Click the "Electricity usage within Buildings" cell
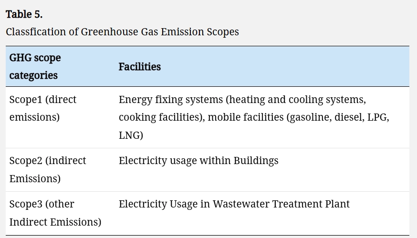417x238 pixels. pyautogui.click(x=198, y=160)
